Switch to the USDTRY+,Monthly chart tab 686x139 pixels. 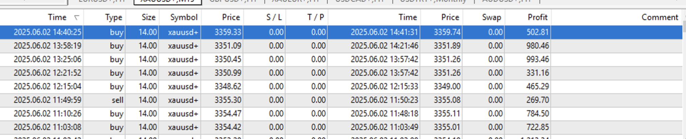(433, 1)
